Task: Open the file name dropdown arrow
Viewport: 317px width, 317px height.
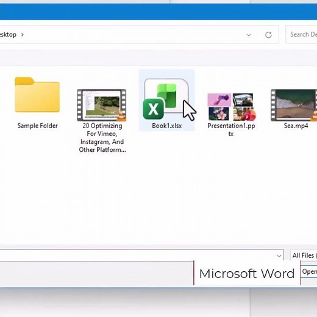Action: (x=279, y=255)
